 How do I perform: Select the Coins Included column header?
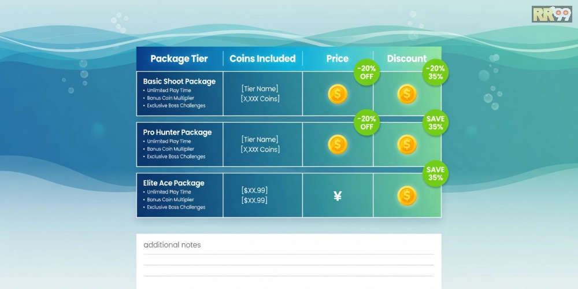click(x=262, y=58)
